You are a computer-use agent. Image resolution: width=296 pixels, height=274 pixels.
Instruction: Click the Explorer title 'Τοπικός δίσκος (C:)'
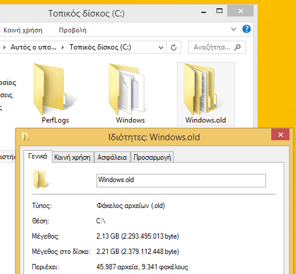[x=87, y=14]
